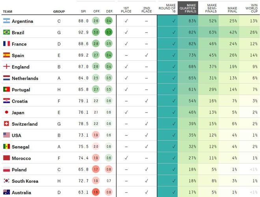Select the Senegal flag icon

(x=6, y=147)
